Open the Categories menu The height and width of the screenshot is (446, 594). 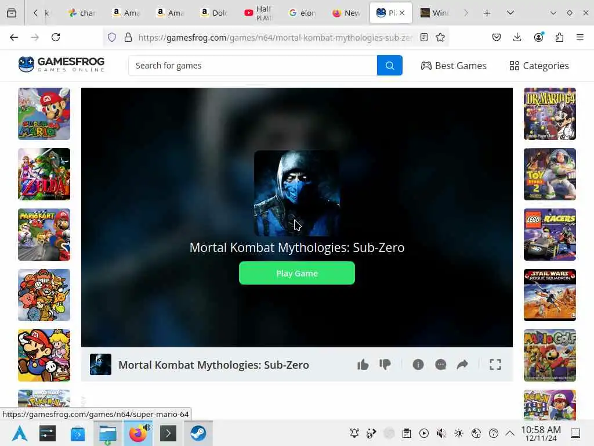tap(539, 66)
